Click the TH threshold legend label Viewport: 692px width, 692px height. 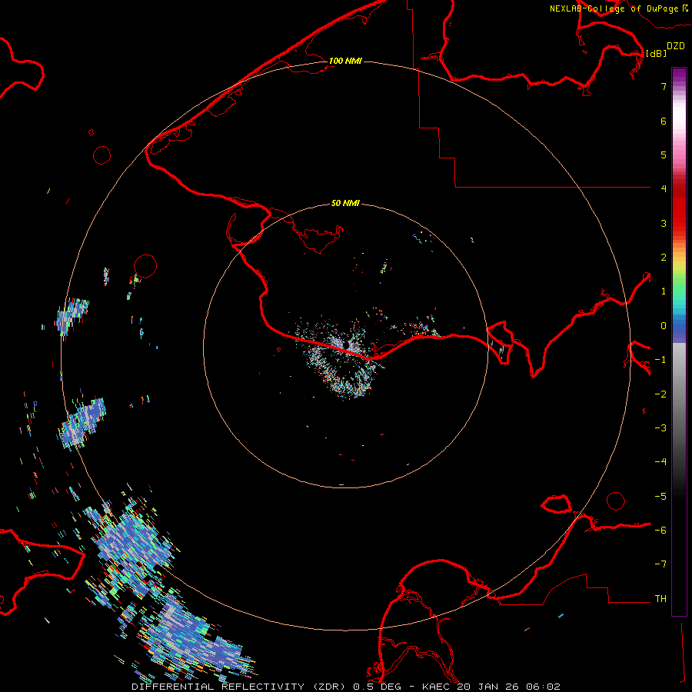pyautogui.click(x=660, y=599)
